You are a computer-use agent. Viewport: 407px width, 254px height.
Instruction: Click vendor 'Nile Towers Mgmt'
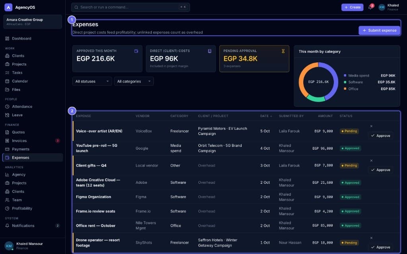pyautogui.click(x=145, y=225)
